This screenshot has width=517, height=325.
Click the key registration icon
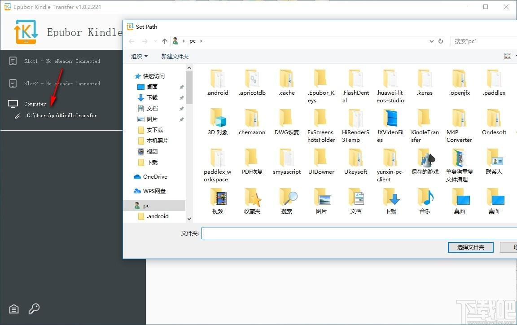coord(34,309)
